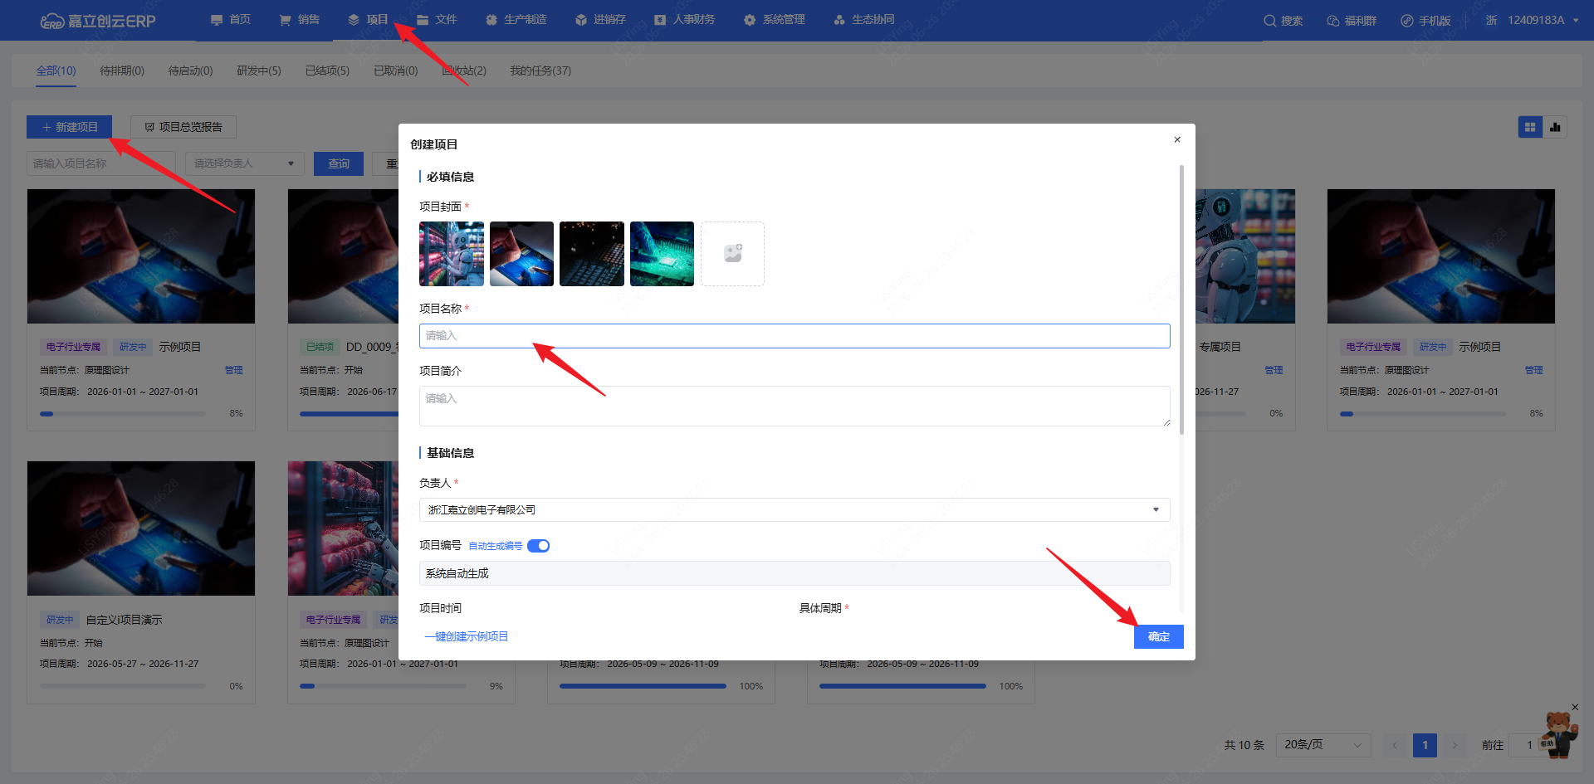Click the 研发中 tag on 自定义项目演示 card
Image resolution: width=1594 pixels, height=784 pixels.
[60, 620]
